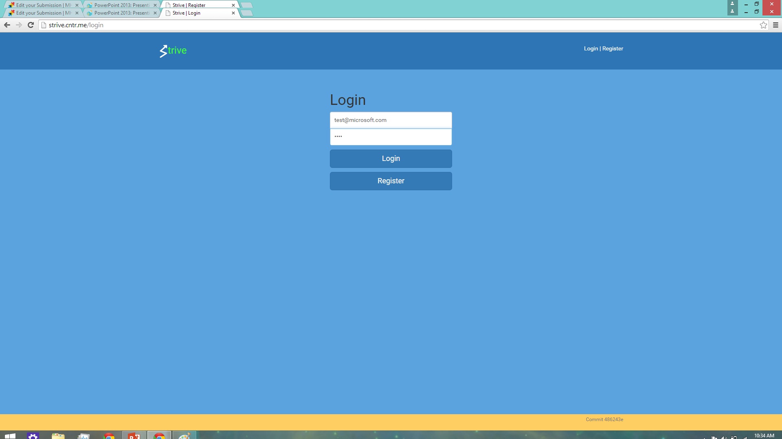
Task: Click the Register link in header
Action: click(613, 48)
